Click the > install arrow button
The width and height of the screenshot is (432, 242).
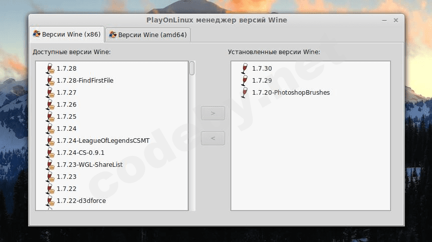(x=213, y=113)
